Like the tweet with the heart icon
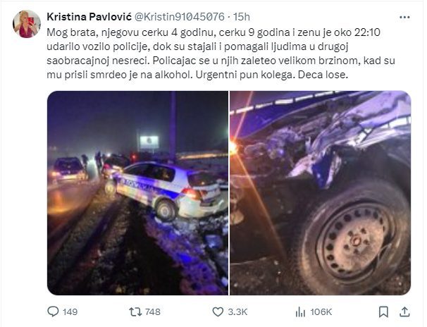427x327 pixels. click(x=218, y=311)
